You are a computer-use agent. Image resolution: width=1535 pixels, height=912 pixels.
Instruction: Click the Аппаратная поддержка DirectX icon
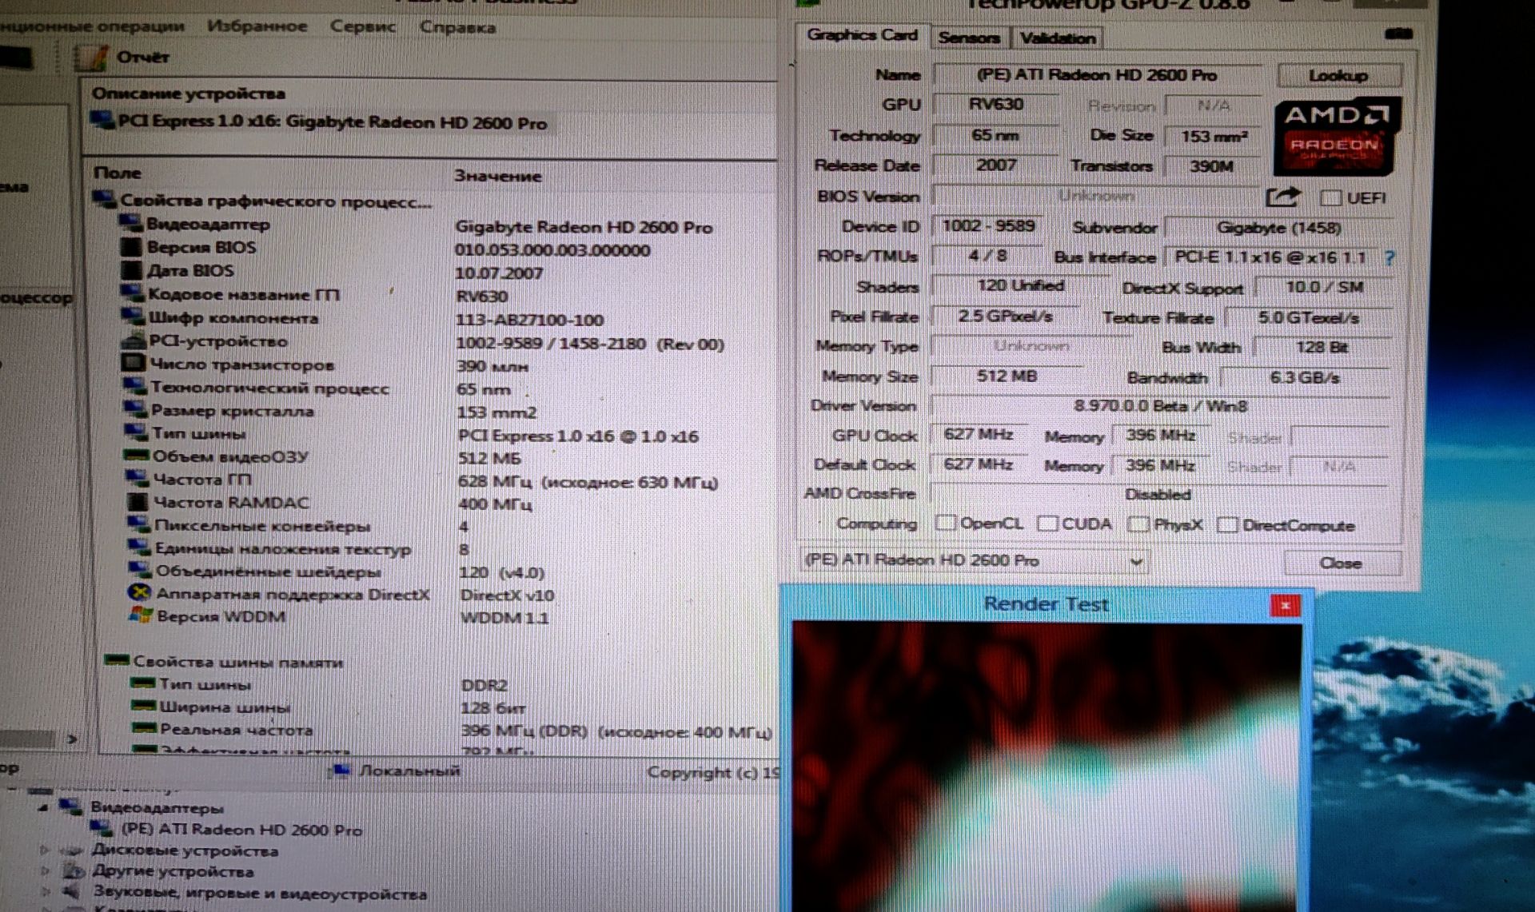(x=139, y=593)
